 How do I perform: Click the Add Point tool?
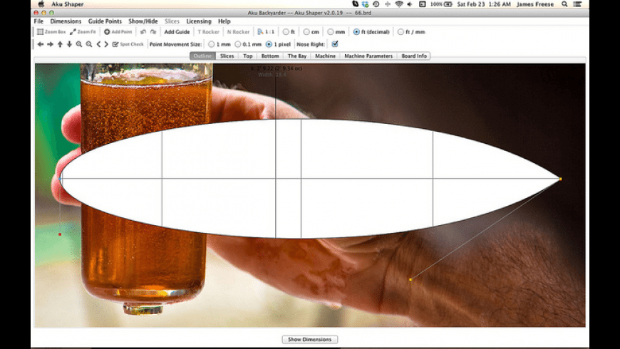tap(118, 32)
